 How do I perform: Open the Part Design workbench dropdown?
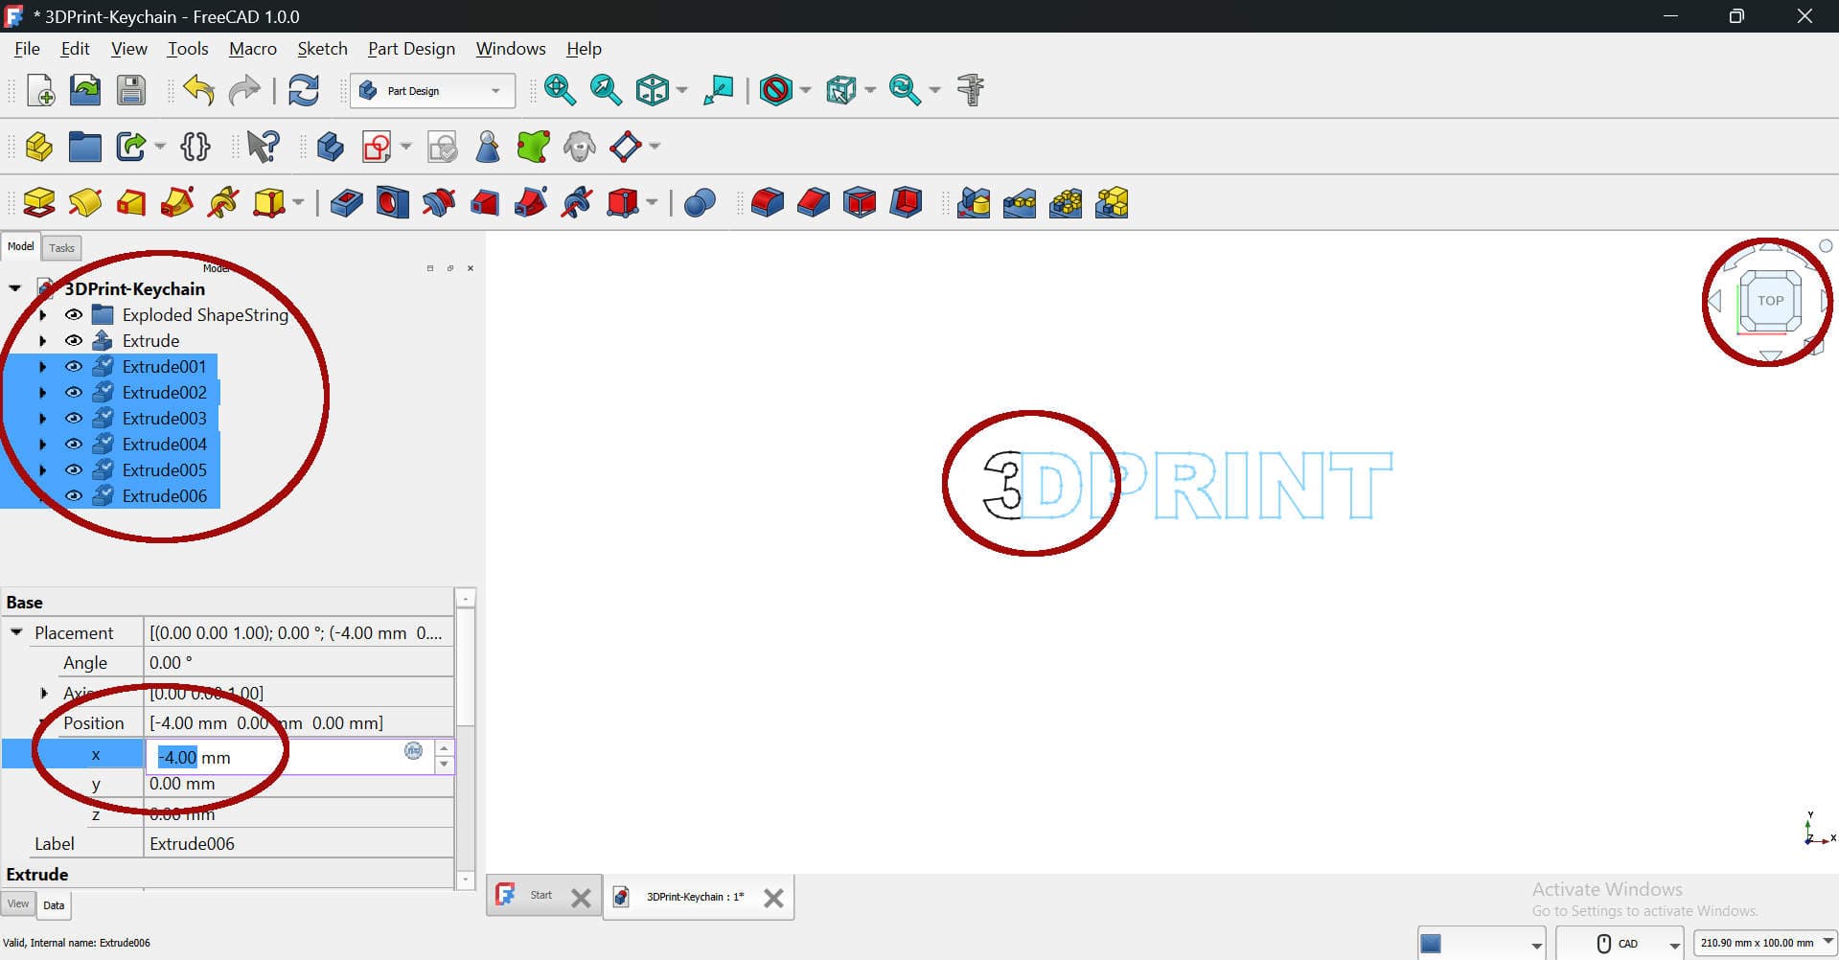tap(432, 91)
